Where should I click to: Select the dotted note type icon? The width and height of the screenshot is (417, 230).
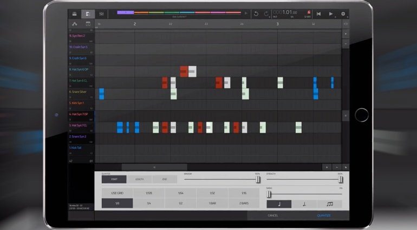point(304,204)
